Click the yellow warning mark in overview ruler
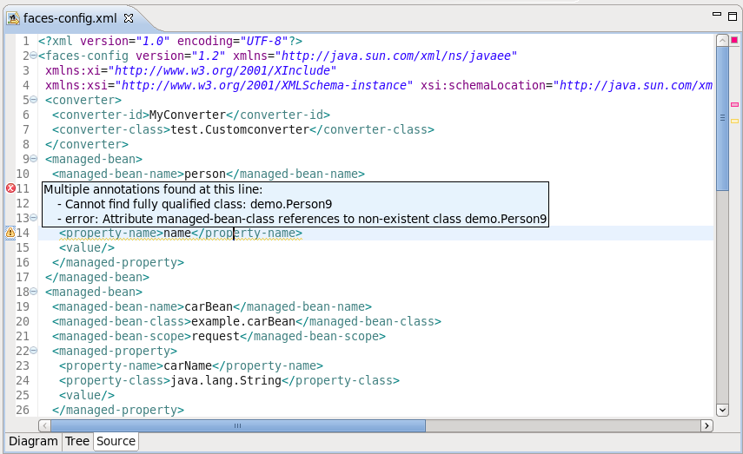Screen dimensions: 743x454 click(734, 121)
